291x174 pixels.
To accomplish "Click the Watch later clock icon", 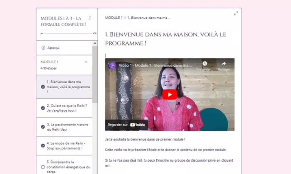I will (205, 64).
